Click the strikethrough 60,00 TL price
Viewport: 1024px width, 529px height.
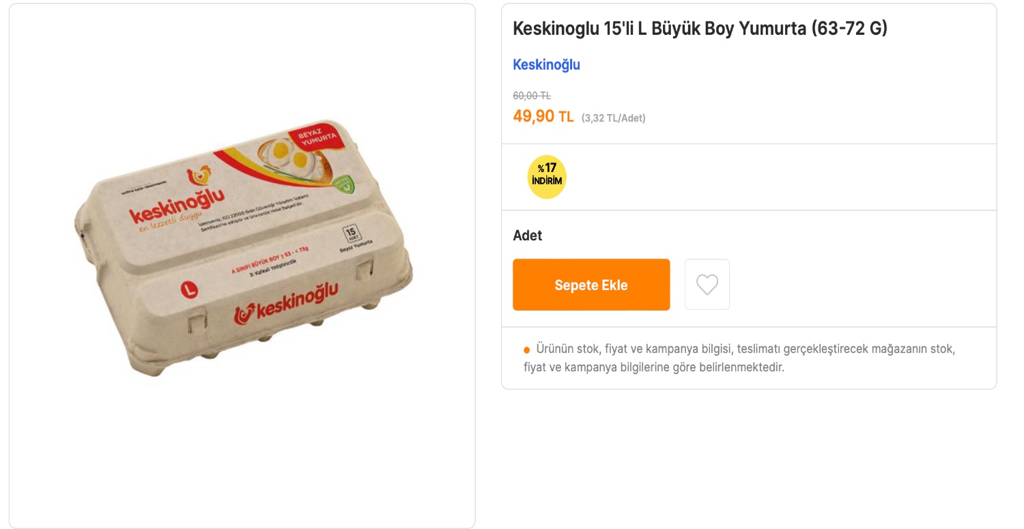[x=532, y=96]
